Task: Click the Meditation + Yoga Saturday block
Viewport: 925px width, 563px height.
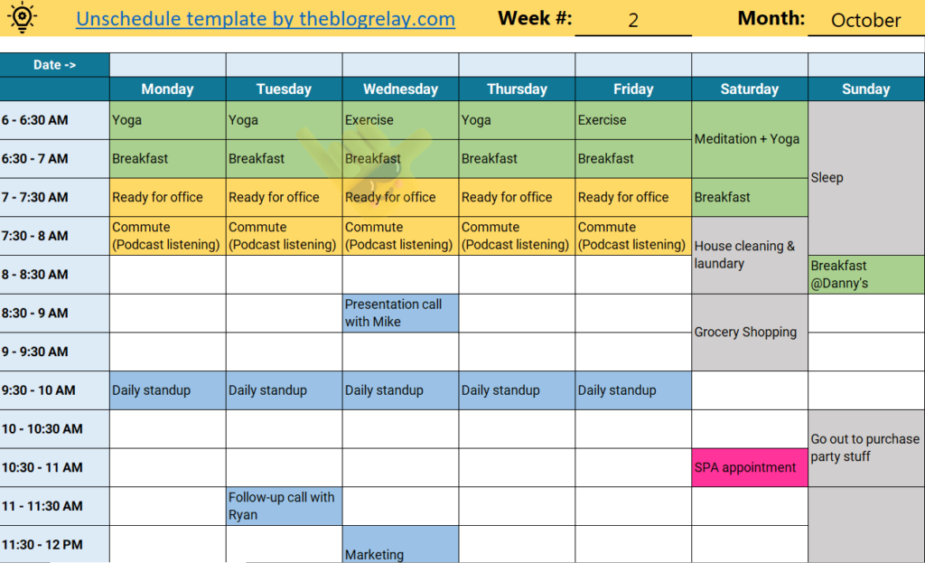Action: point(750,139)
